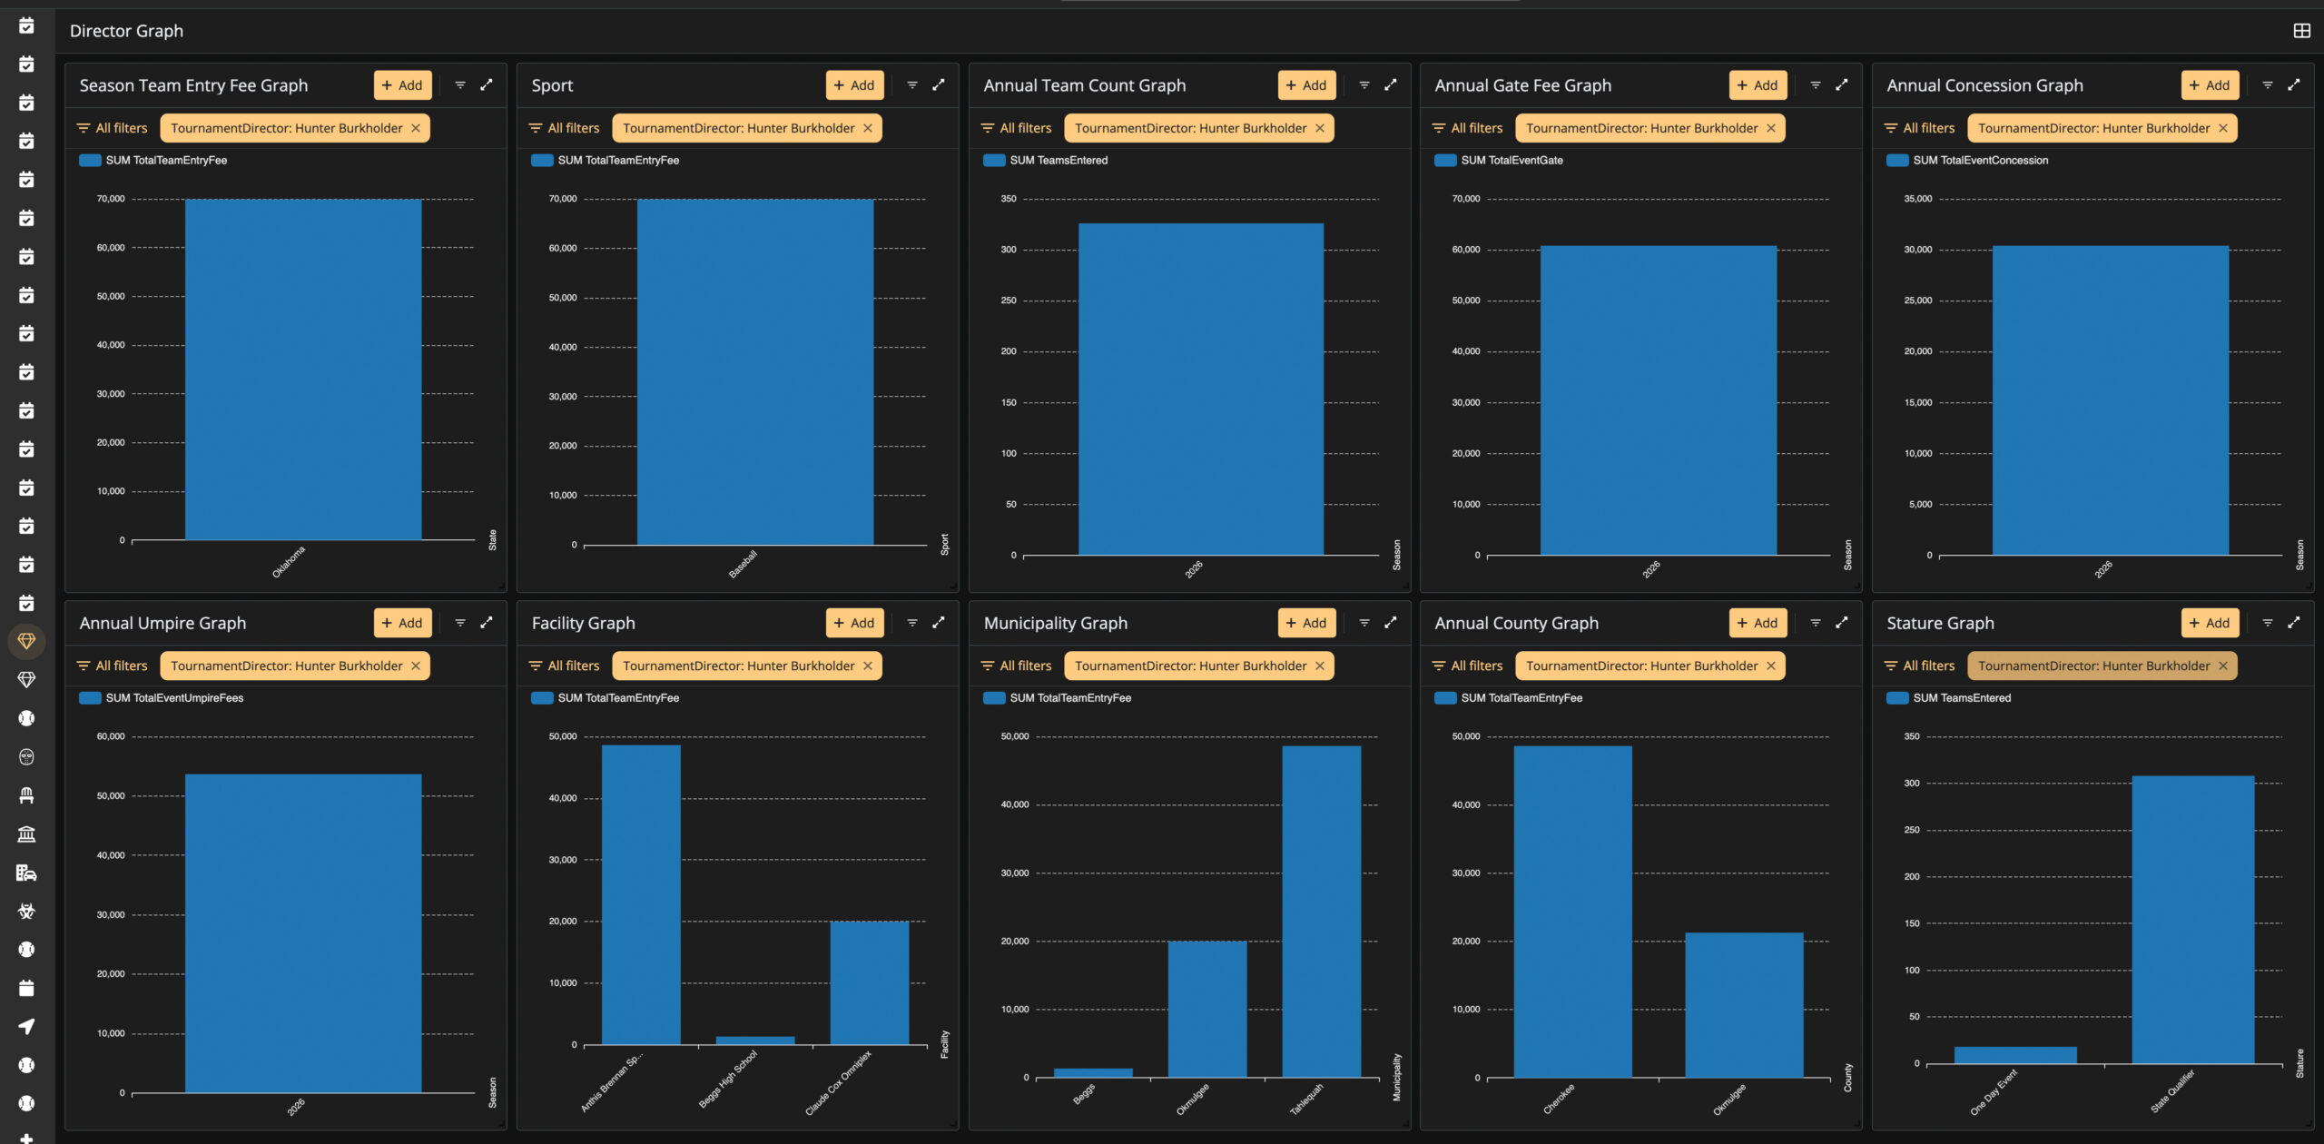Clear the TournamentDirector filter in Stature Graph
This screenshot has height=1144, width=2324.
2223,666
